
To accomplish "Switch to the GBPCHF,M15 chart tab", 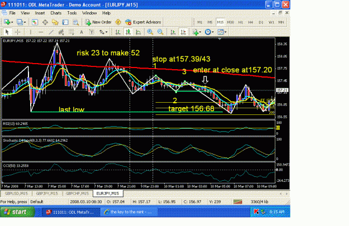I will (77, 194).
